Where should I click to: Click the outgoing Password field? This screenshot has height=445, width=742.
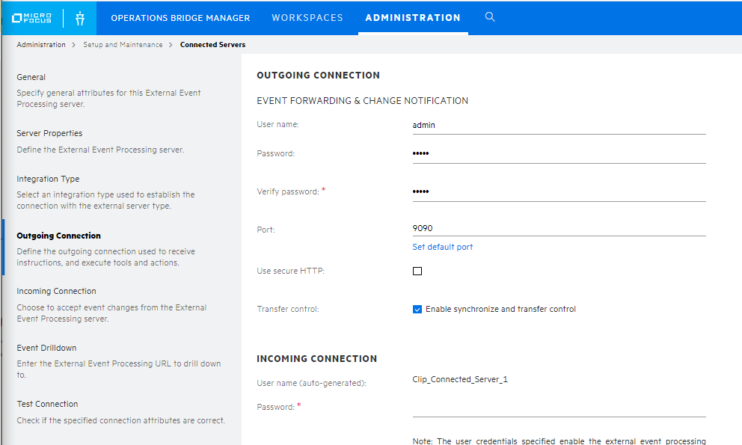(559, 154)
